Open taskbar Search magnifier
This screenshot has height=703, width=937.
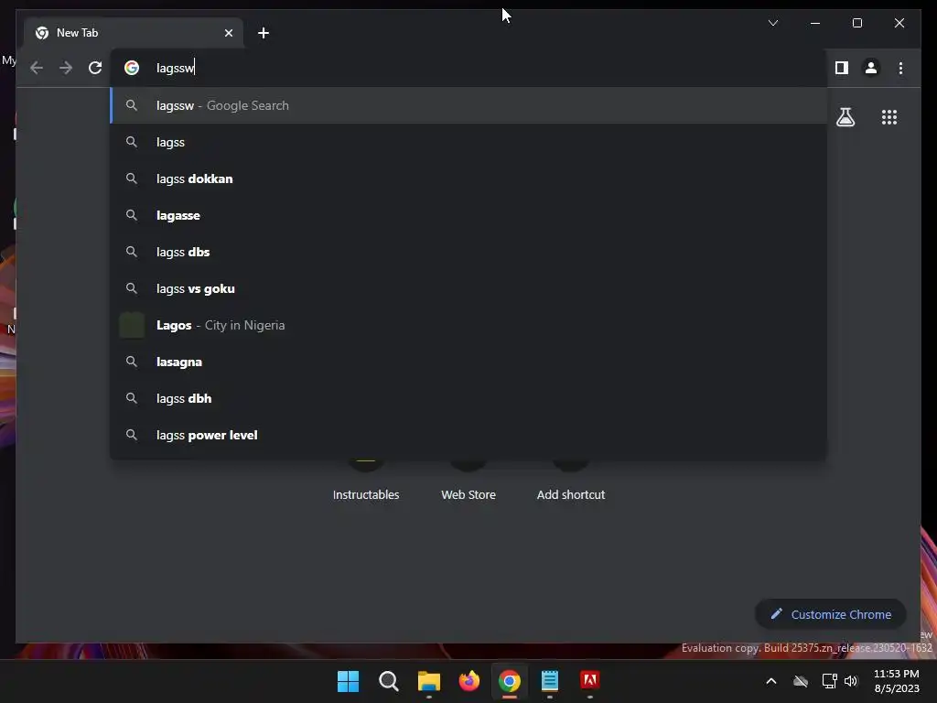(x=388, y=681)
